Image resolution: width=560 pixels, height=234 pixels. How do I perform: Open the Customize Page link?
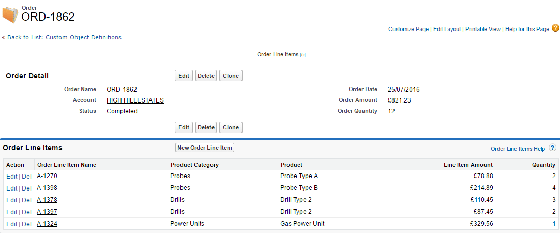pos(408,30)
